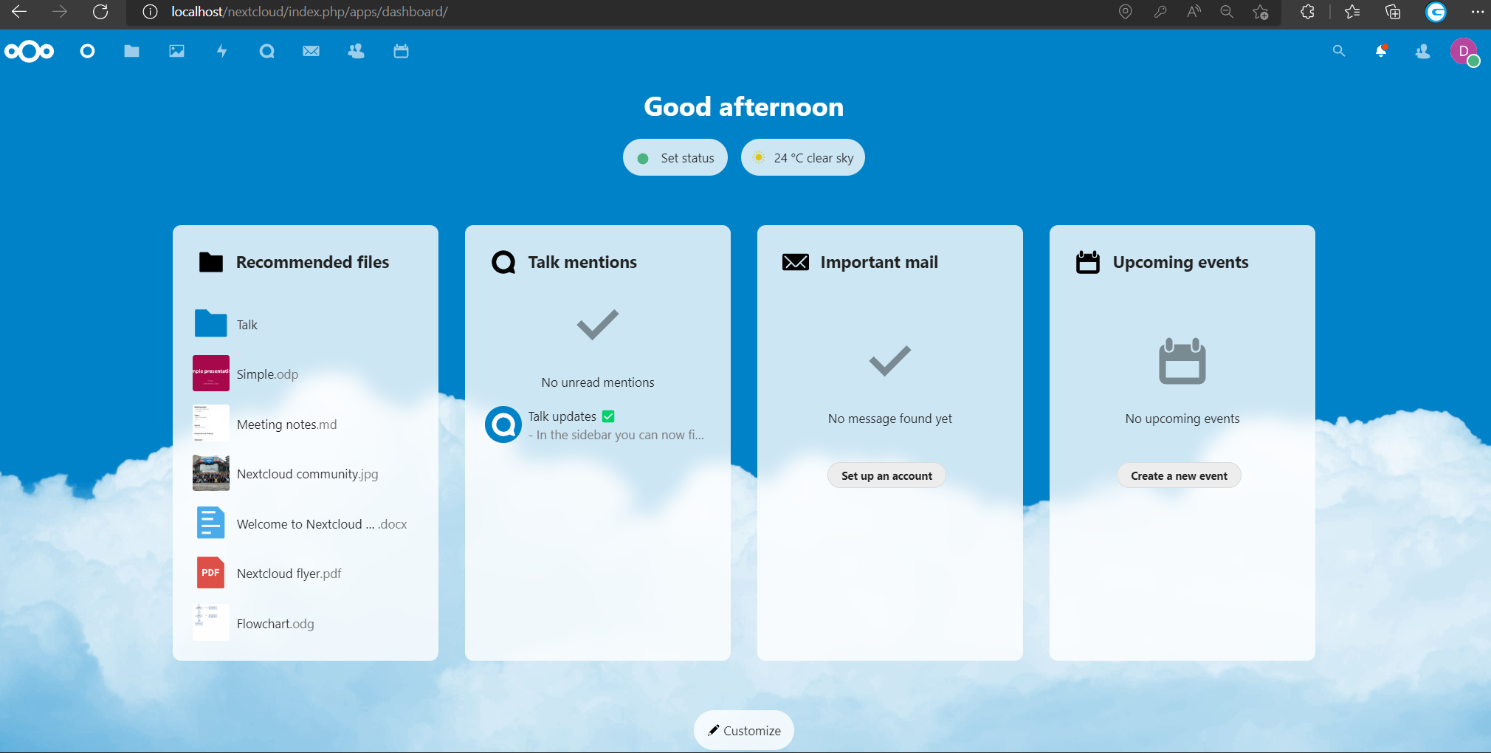Click the Flowchart.odg thumbnail
This screenshot has width=1491, height=753.
click(x=211, y=622)
